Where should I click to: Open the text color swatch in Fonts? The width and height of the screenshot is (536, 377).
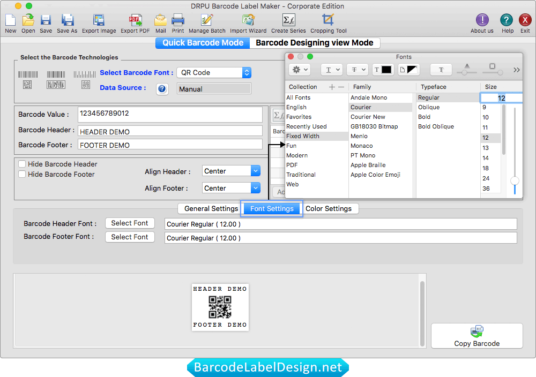383,70
